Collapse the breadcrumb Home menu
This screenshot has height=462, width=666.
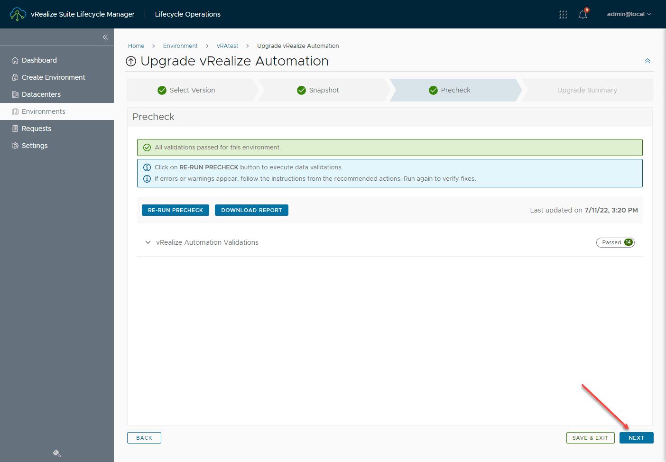[x=136, y=46]
